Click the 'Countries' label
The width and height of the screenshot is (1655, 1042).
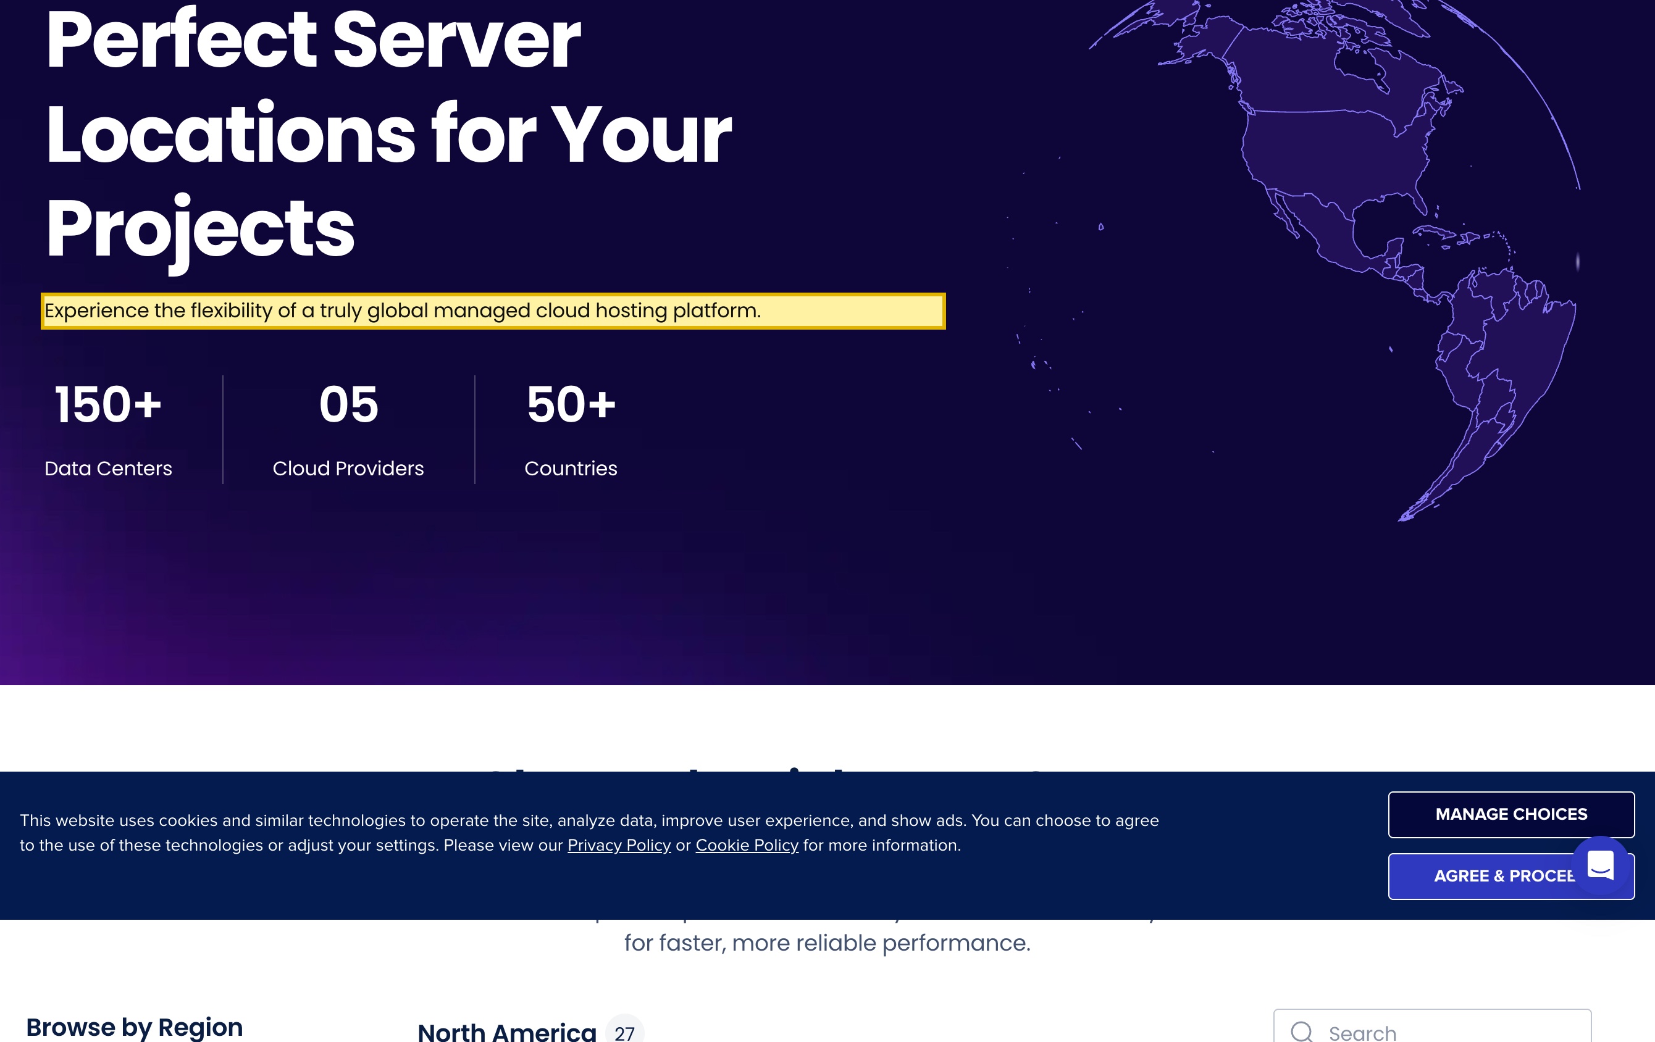[571, 468]
